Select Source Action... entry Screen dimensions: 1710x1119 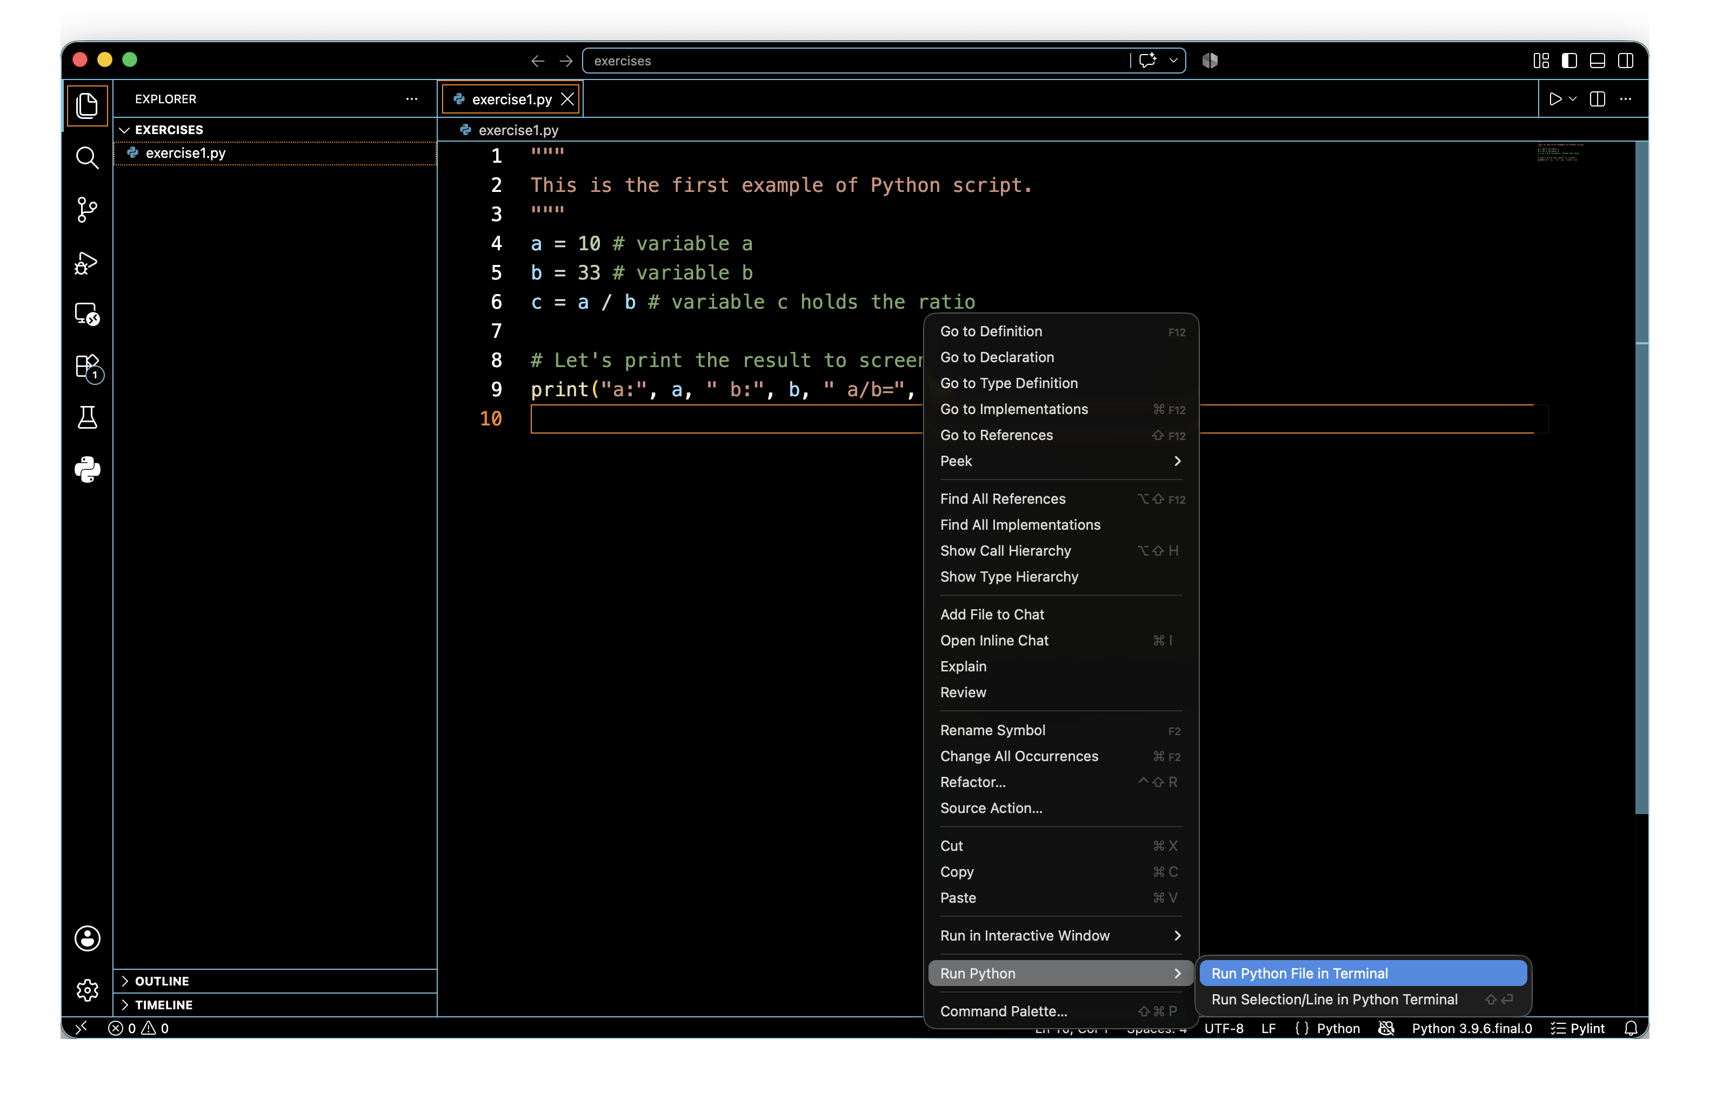[x=1060, y=808]
